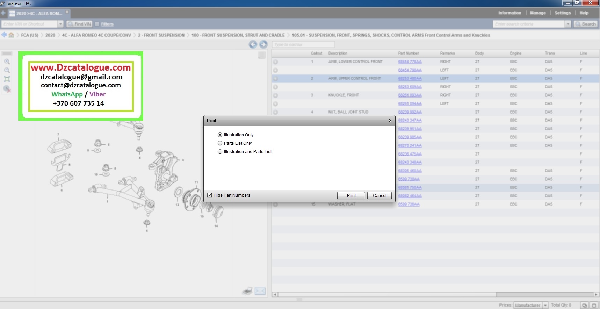Show previous illustration with left arrow
Image resolution: width=600 pixels, height=309 pixels.
(x=253, y=44)
